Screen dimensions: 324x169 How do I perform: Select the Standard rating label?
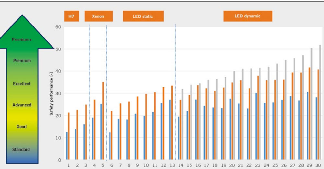pos(21,149)
